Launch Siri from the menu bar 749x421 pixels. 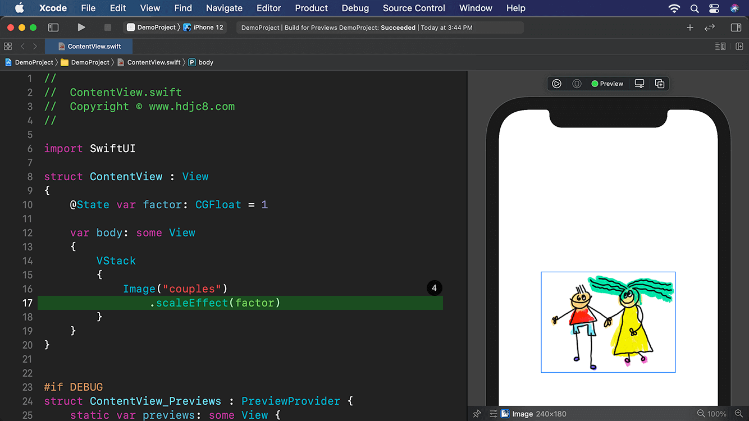point(734,8)
